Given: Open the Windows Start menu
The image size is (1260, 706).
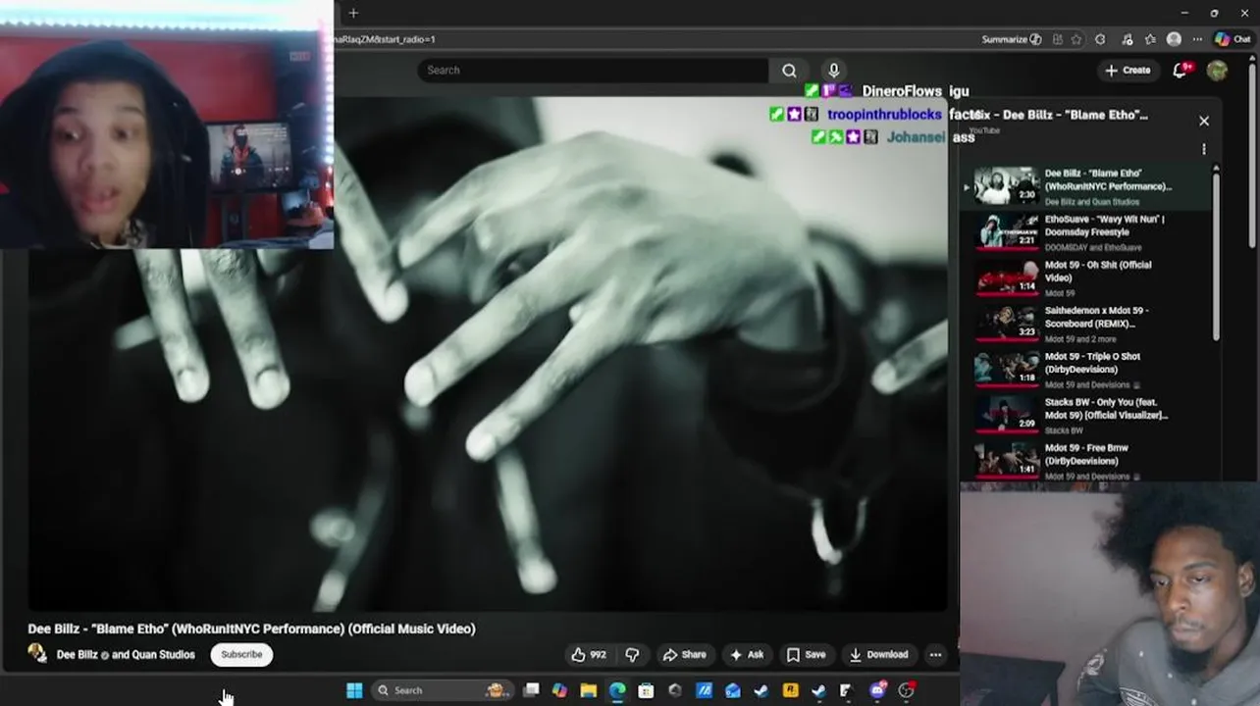Looking at the screenshot, I should tap(354, 690).
